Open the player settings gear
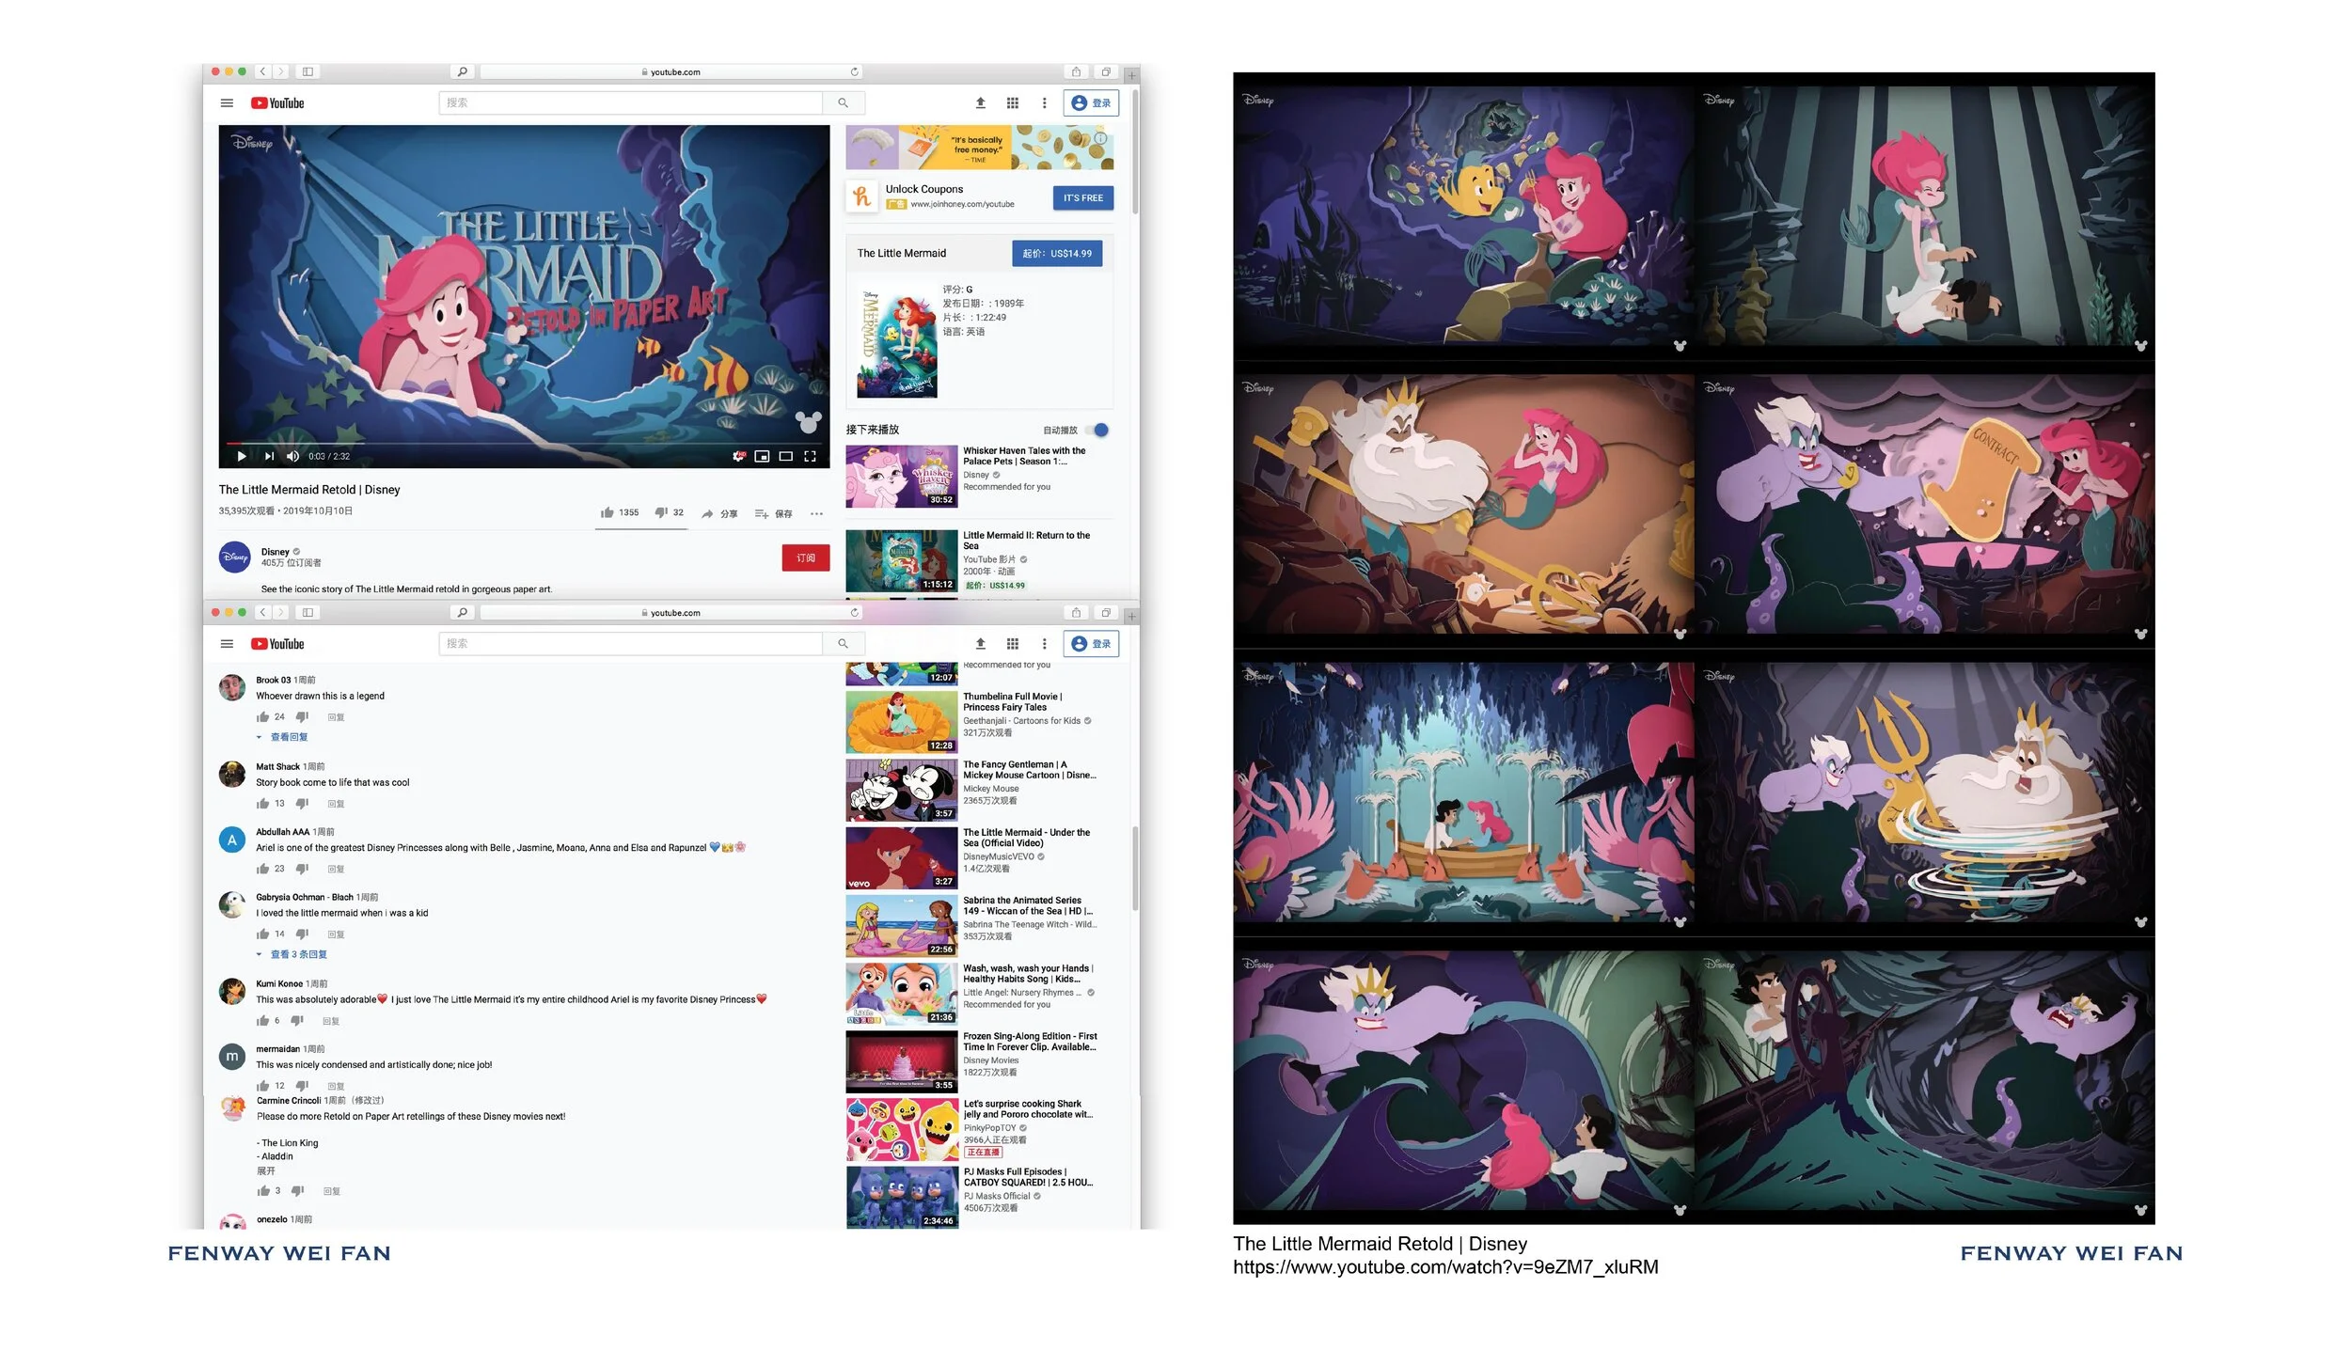 pos(738,456)
